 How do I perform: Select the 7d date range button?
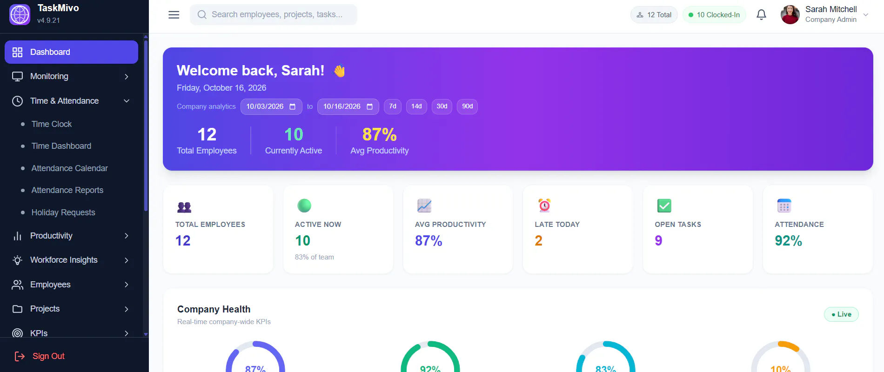393,106
